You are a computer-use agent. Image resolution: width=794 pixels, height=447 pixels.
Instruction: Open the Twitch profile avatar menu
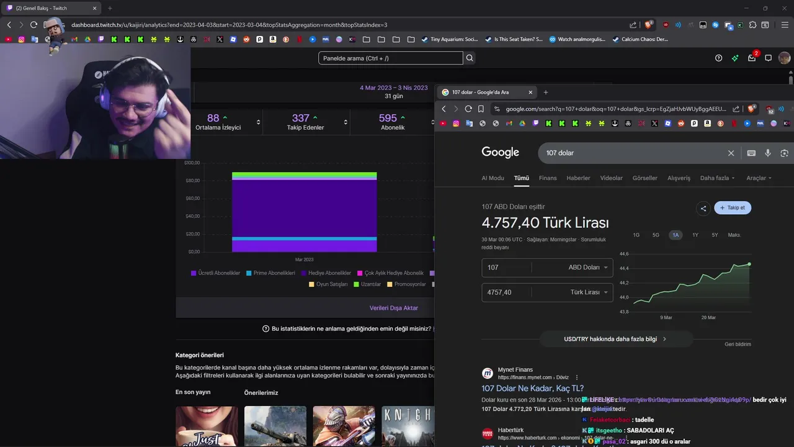784,58
